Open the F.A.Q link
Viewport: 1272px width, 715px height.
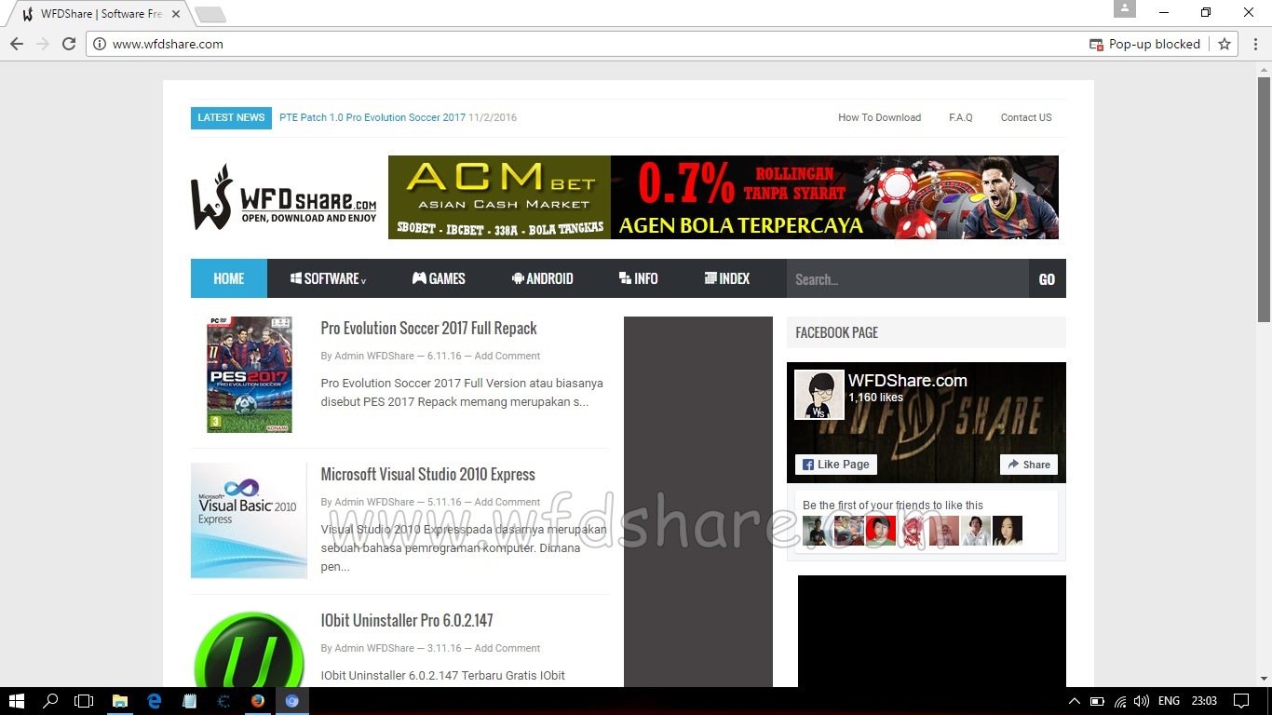(961, 117)
